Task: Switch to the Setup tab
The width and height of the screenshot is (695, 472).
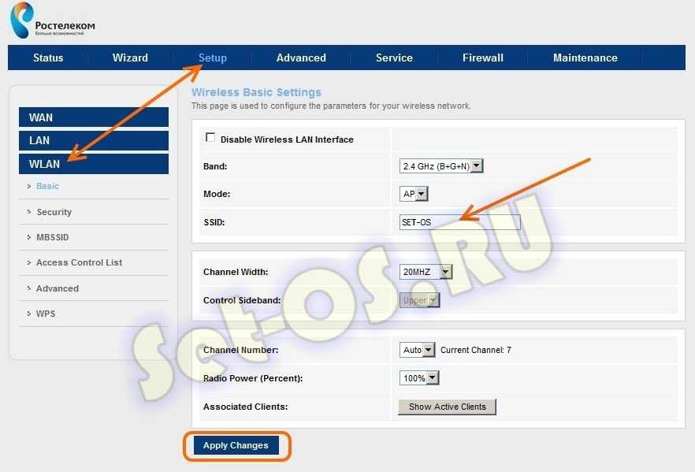Action: (212, 58)
